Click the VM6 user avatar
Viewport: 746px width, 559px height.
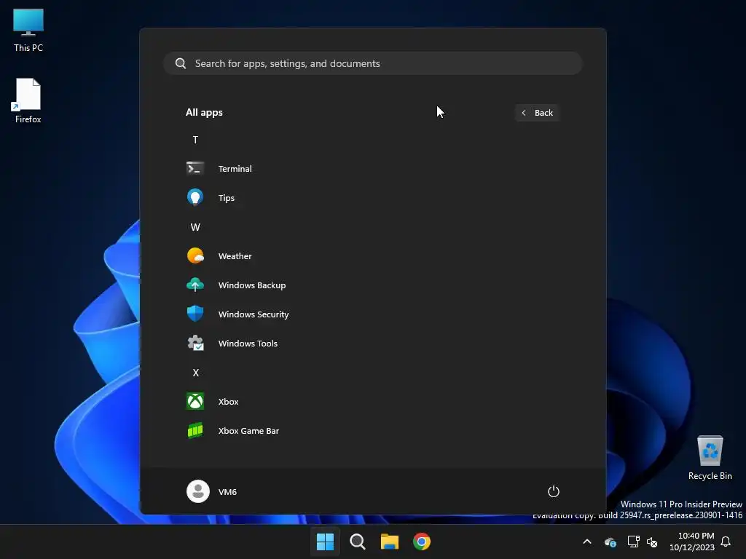[198, 491]
